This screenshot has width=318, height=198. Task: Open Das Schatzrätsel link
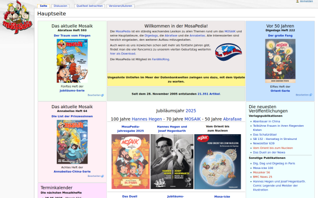click(264, 135)
